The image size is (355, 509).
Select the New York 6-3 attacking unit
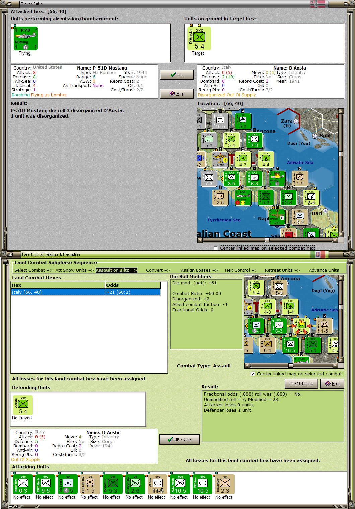(23, 484)
